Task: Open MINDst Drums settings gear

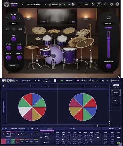Action: 111,4
